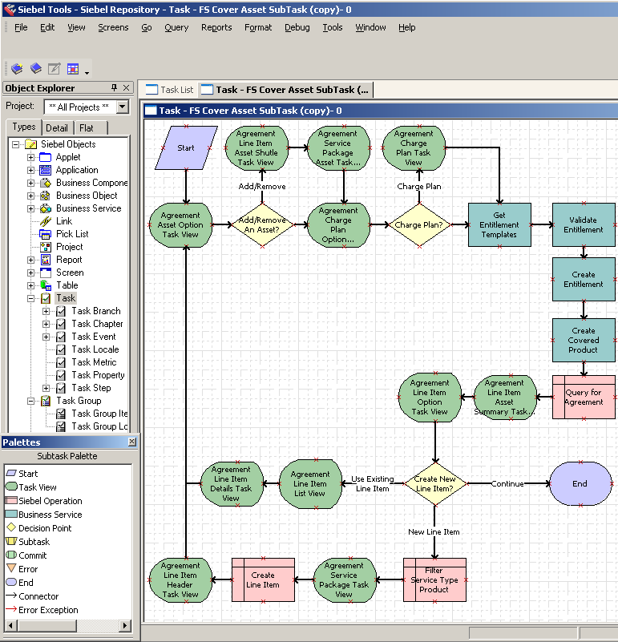Choose the Commit palette item
The width and height of the screenshot is (618, 642).
click(x=26, y=555)
